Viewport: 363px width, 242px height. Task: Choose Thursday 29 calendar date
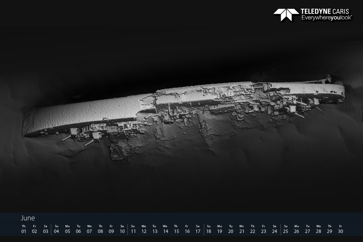(329, 229)
